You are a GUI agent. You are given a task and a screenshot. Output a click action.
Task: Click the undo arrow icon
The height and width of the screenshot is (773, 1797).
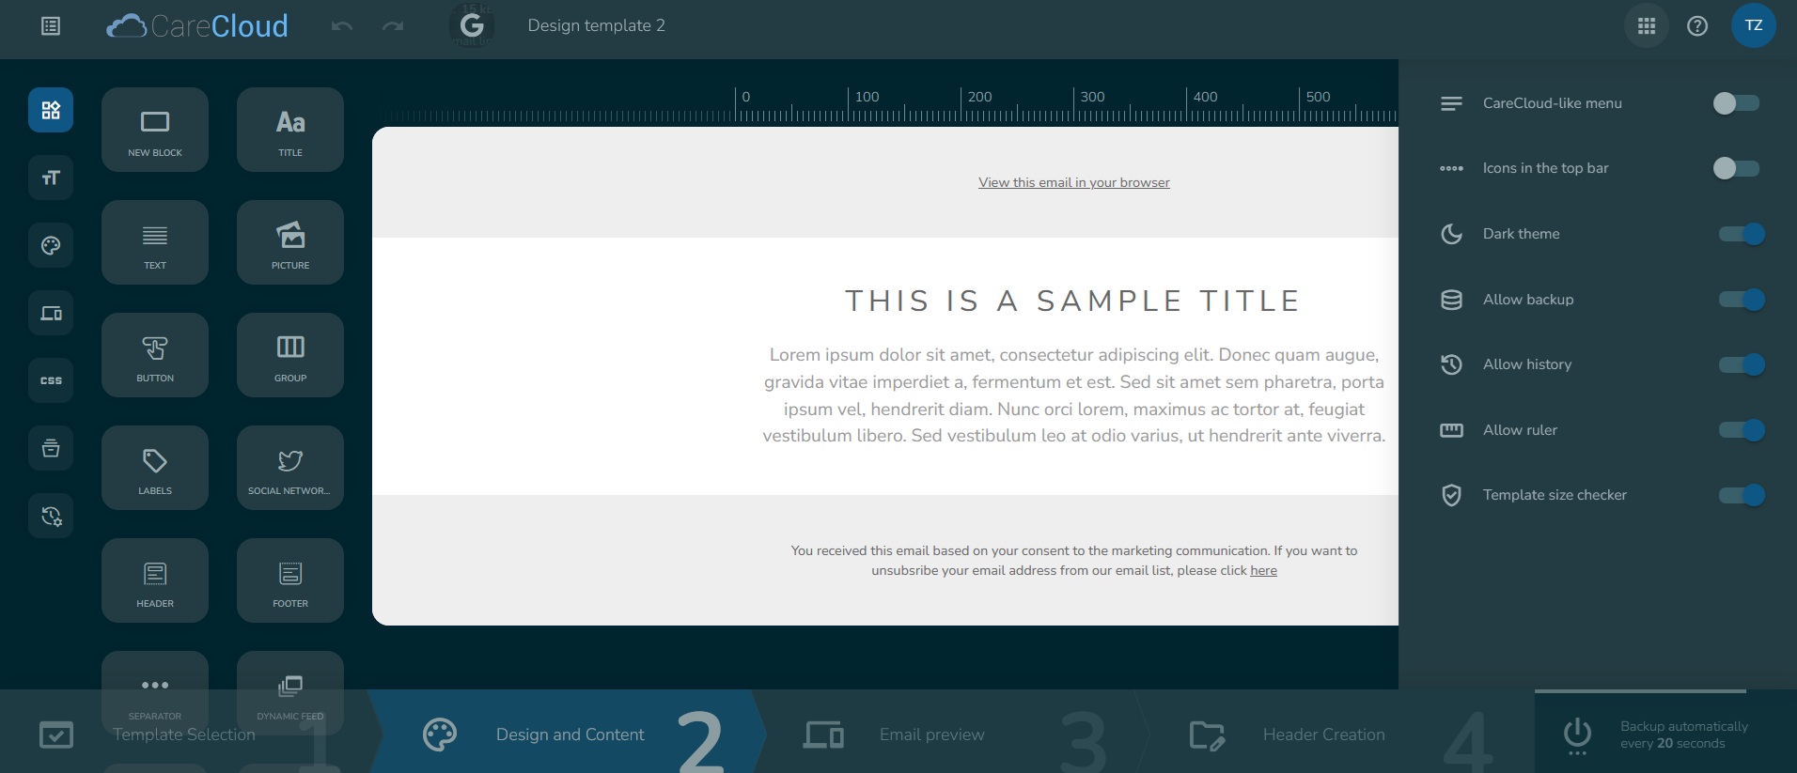(342, 26)
